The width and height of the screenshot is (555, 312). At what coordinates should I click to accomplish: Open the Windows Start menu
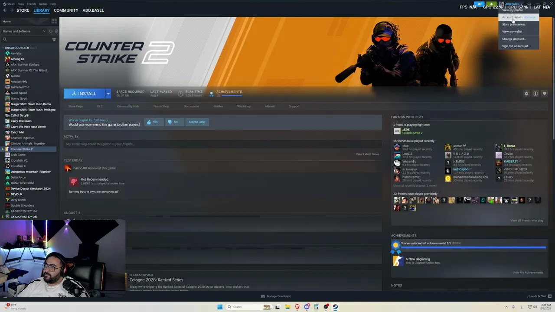(x=220, y=307)
